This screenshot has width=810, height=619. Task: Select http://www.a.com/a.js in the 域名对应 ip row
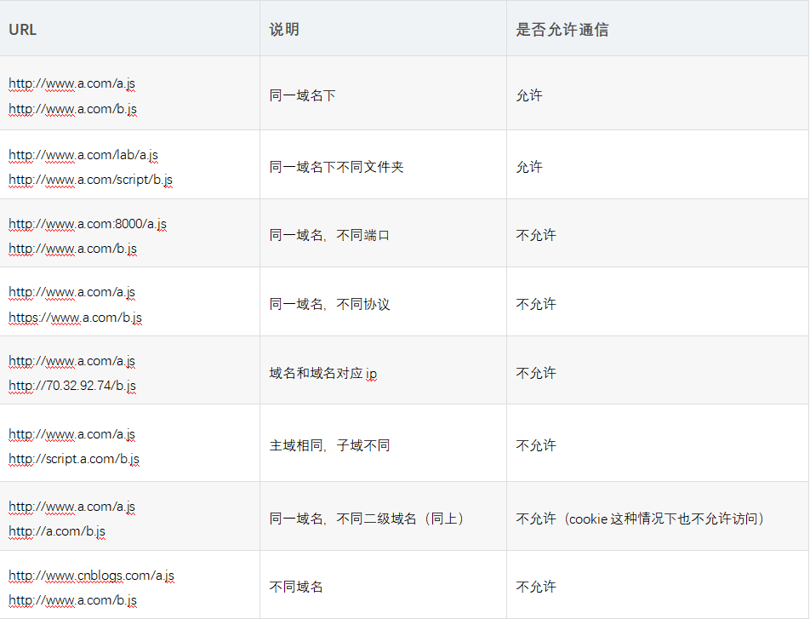coord(71,361)
